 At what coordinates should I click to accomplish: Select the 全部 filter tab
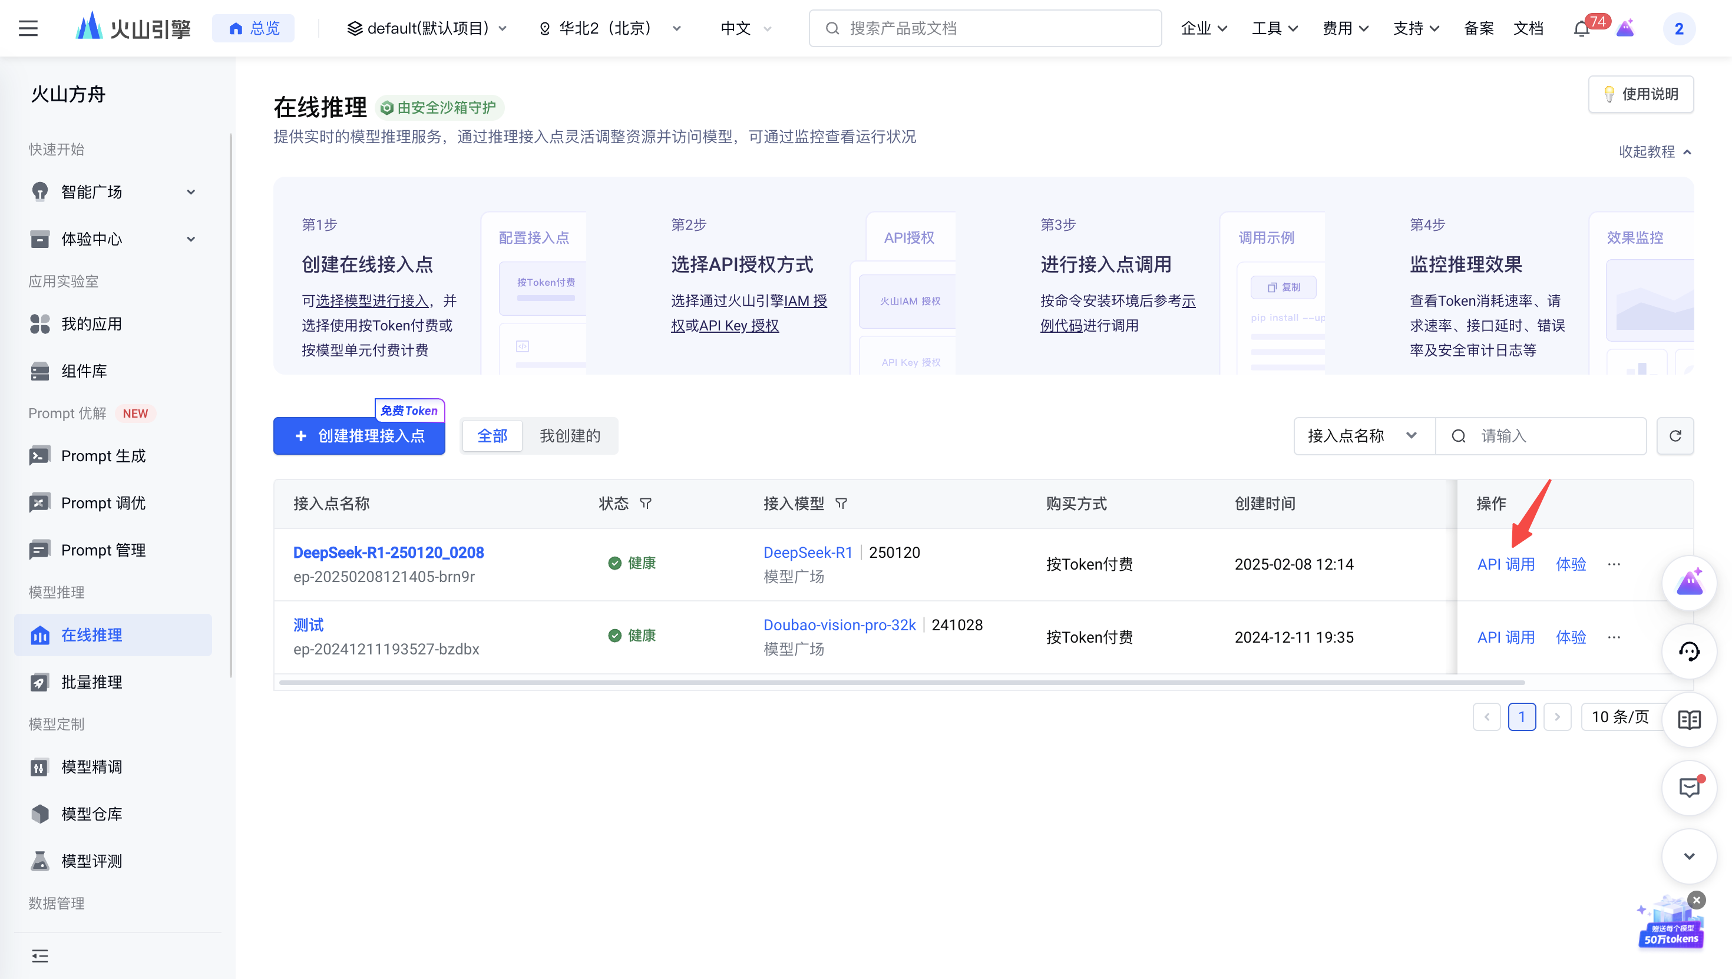pos(492,436)
